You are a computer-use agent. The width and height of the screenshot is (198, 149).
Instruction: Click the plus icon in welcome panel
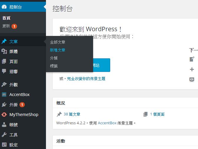click(192, 69)
